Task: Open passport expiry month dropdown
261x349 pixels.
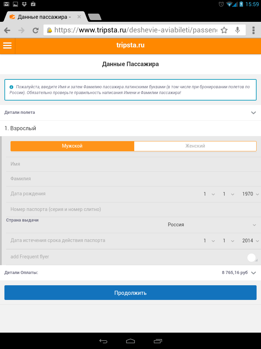Action: click(x=229, y=241)
